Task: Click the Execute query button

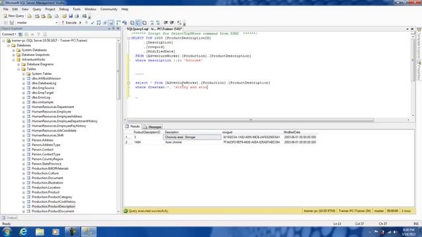Action: [x=69, y=23]
